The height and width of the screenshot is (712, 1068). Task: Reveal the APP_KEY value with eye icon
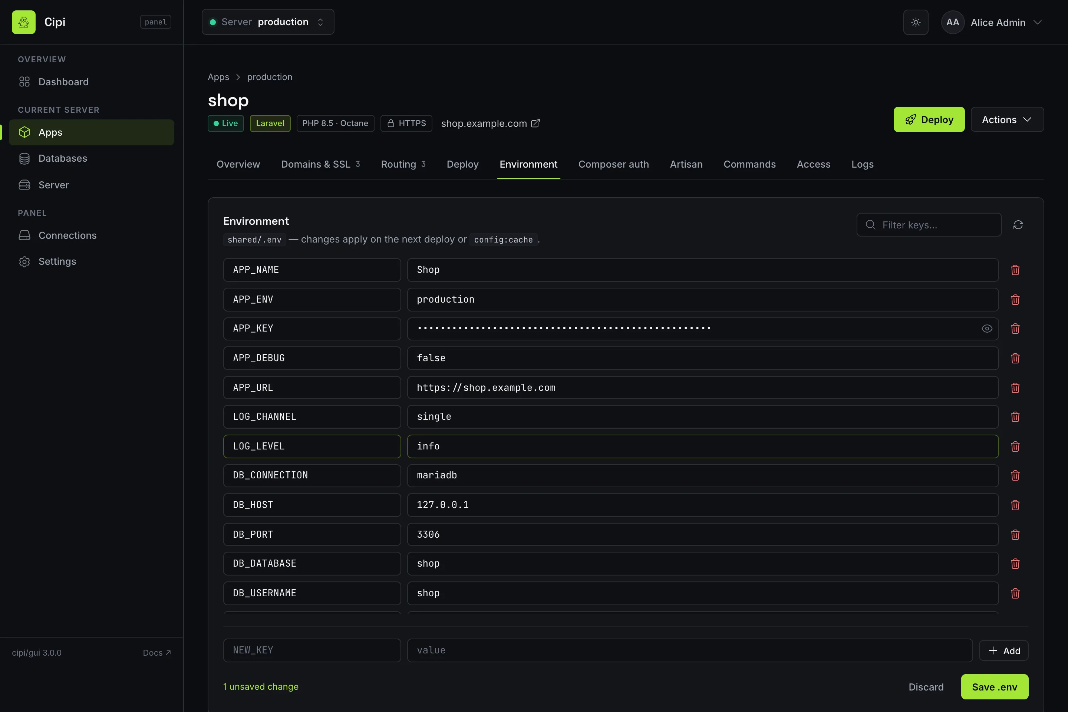point(987,329)
